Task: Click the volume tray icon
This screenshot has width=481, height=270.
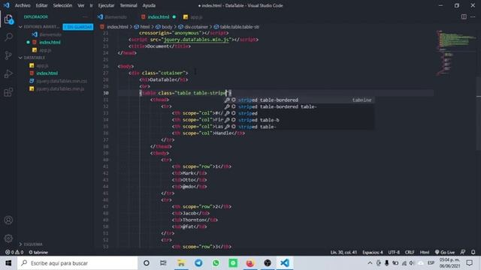Action: [413, 263]
